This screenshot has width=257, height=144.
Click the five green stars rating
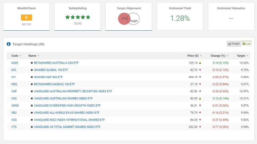(78, 17)
